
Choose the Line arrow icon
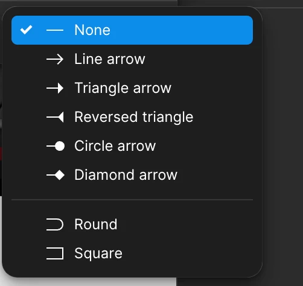coord(55,59)
